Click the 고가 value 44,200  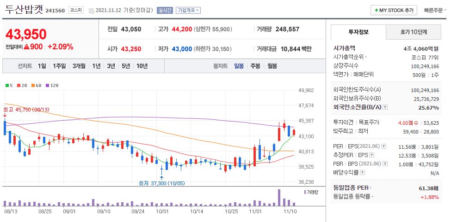tap(182, 29)
